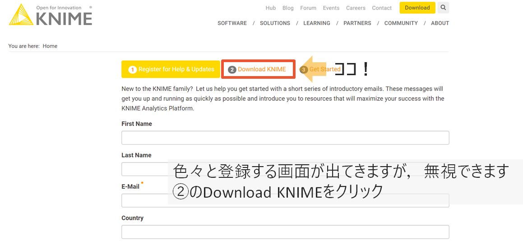Viewport: 523px width, 244px height.
Task: Open the ABOUT menu
Action: tap(440, 23)
